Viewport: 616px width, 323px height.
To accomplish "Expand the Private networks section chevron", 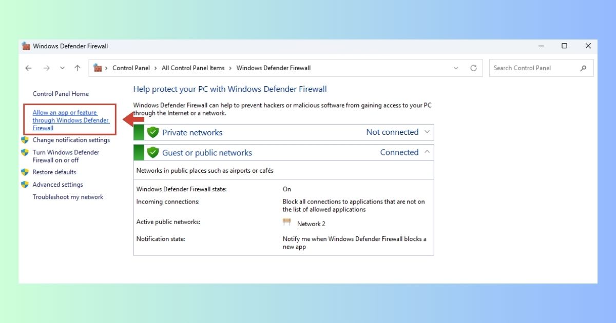I will 427,132.
